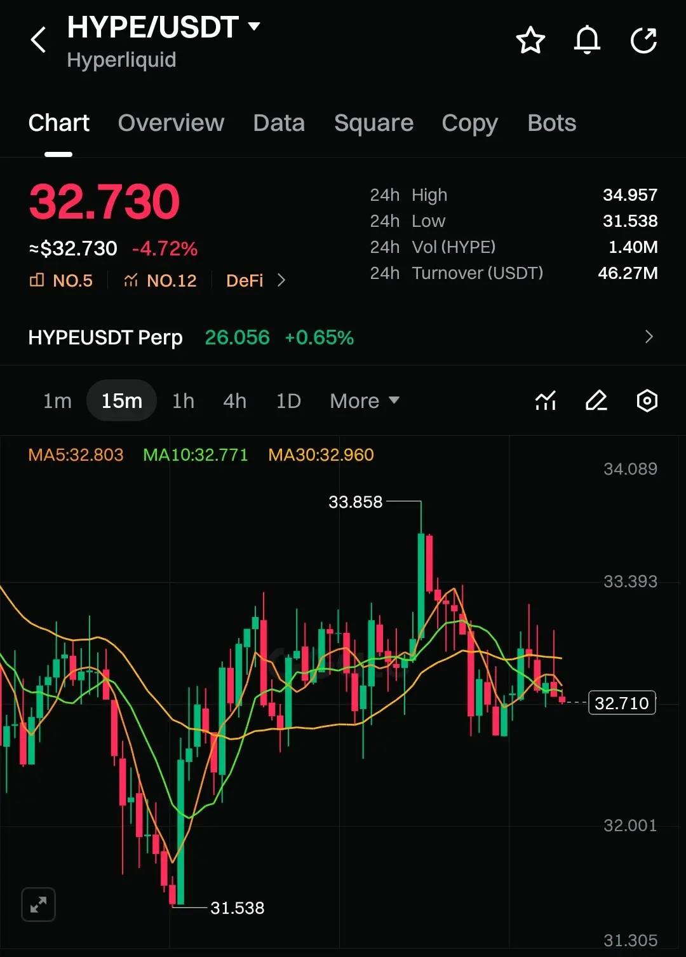Tap the current price tag 32.710
Image resolution: width=686 pixels, height=957 pixels.
(x=622, y=703)
